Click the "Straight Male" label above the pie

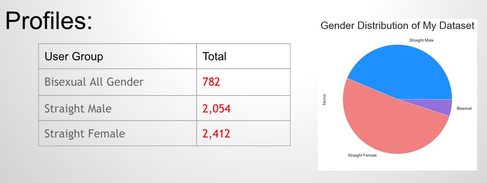coord(421,41)
